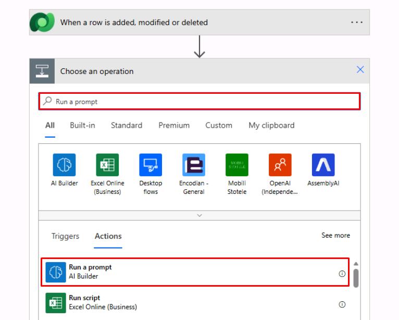Click the See more link
Screen dimensions: 399x320
click(x=335, y=235)
